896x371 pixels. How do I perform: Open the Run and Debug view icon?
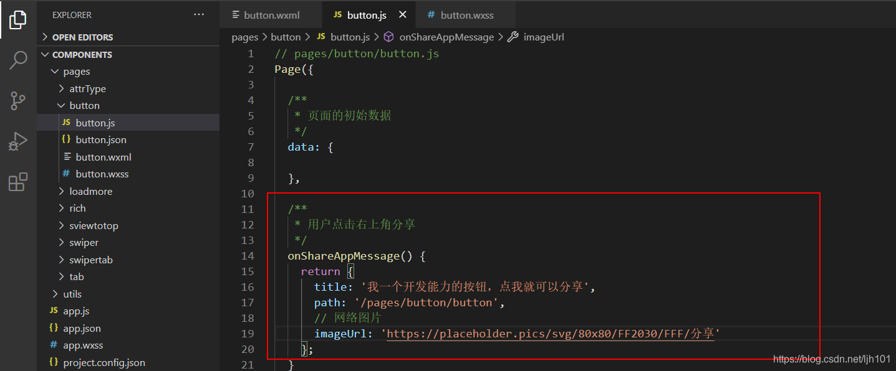[x=18, y=142]
